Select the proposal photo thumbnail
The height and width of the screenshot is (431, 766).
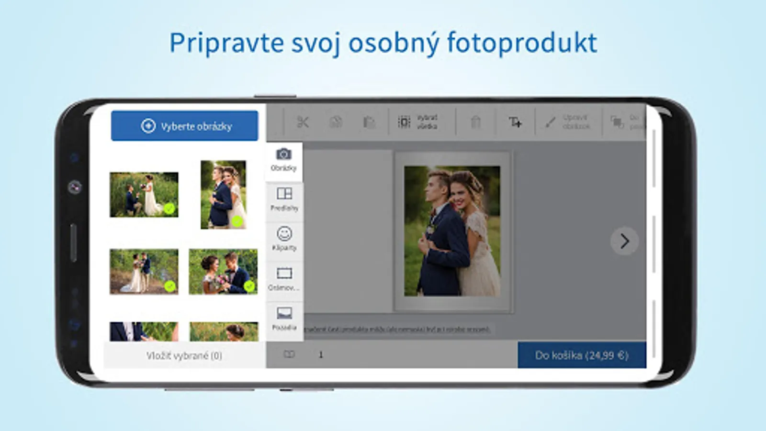tap(144, 195)
